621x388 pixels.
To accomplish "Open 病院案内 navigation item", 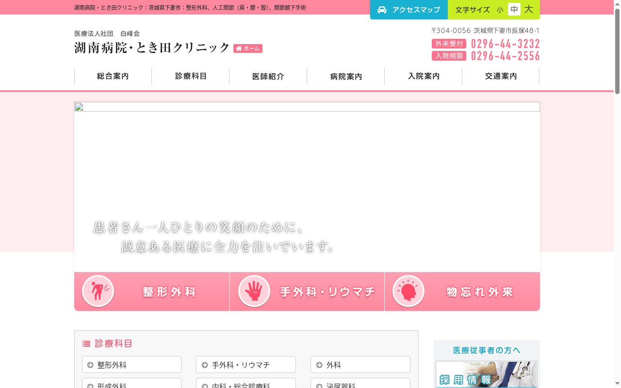I will (x=346, y=76).
